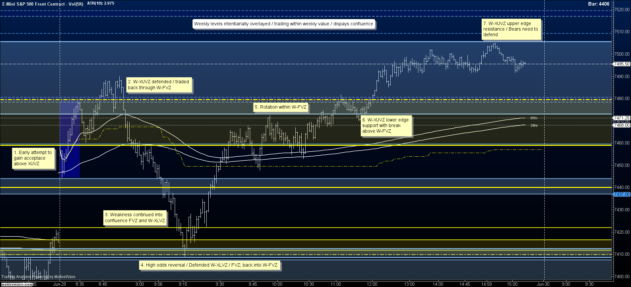631x287 pixels.
Task: Click annotation '3. Weakness continued into confluence FVZ and W-XLVZ'
Action: [x=135, y=218]
